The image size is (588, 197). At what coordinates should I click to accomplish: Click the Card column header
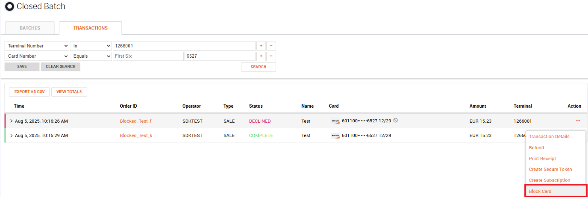334,106
